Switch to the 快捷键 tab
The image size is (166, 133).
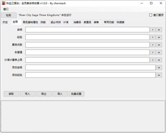tap(120, 22)
